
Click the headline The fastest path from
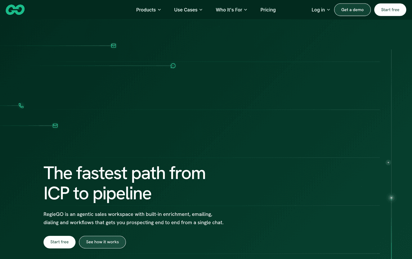(x=124, y=173)
